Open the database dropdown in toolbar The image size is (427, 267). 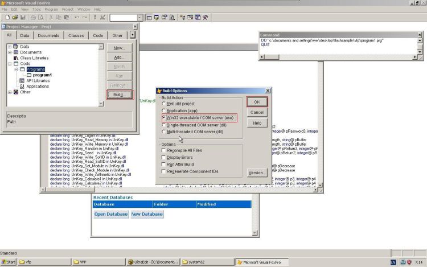click(x=139, y=18)
